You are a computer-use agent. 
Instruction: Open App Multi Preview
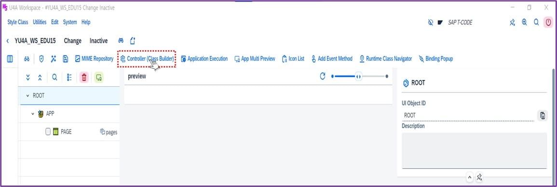255,59
